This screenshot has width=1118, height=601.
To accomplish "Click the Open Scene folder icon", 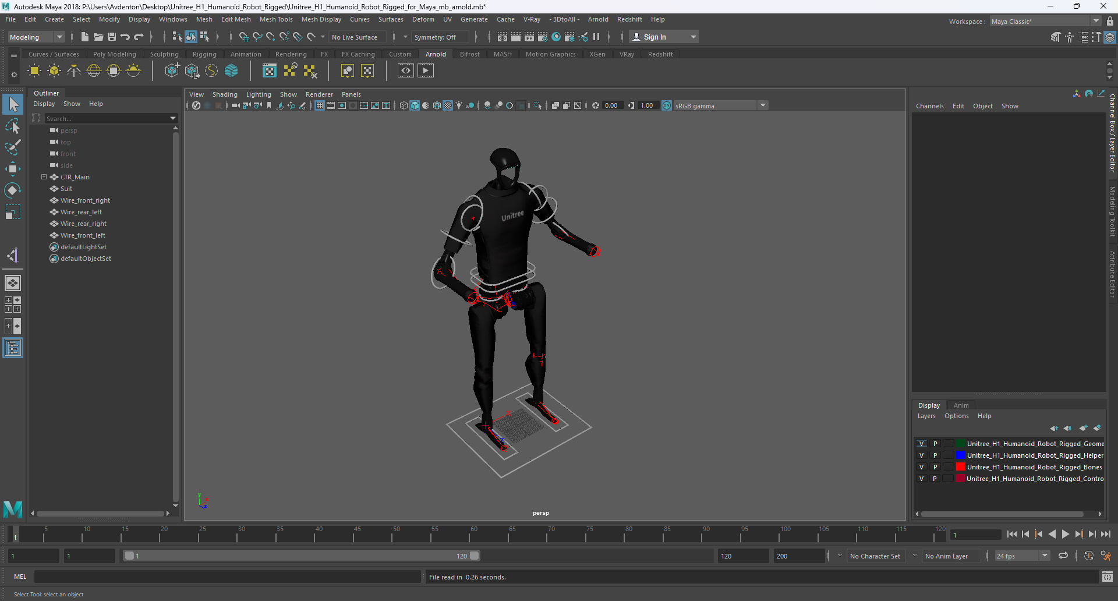I will point(98,37).
